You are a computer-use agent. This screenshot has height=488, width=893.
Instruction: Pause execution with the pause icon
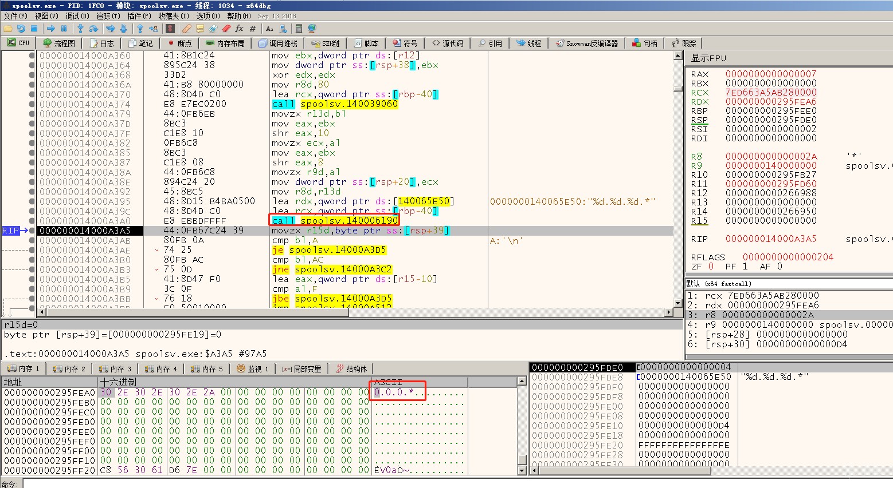[64, 29]
